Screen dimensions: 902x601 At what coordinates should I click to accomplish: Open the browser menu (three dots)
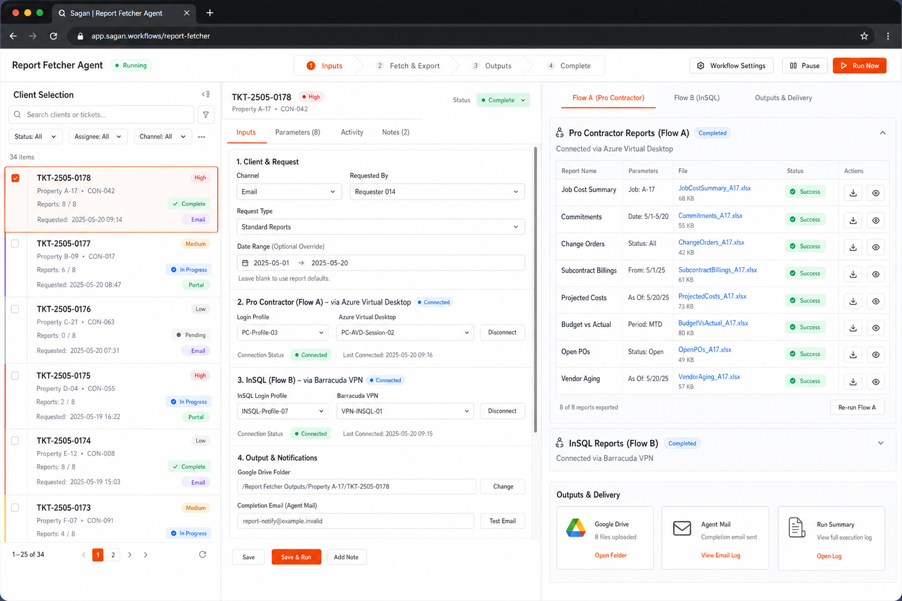[x=888, y=36]
